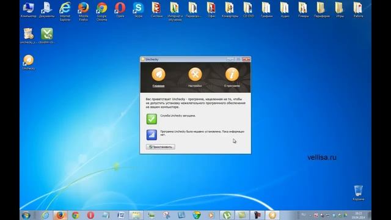Select the Офис folder on desktop
The width and height of the screenshot is (391, 220).
point(211,10)
